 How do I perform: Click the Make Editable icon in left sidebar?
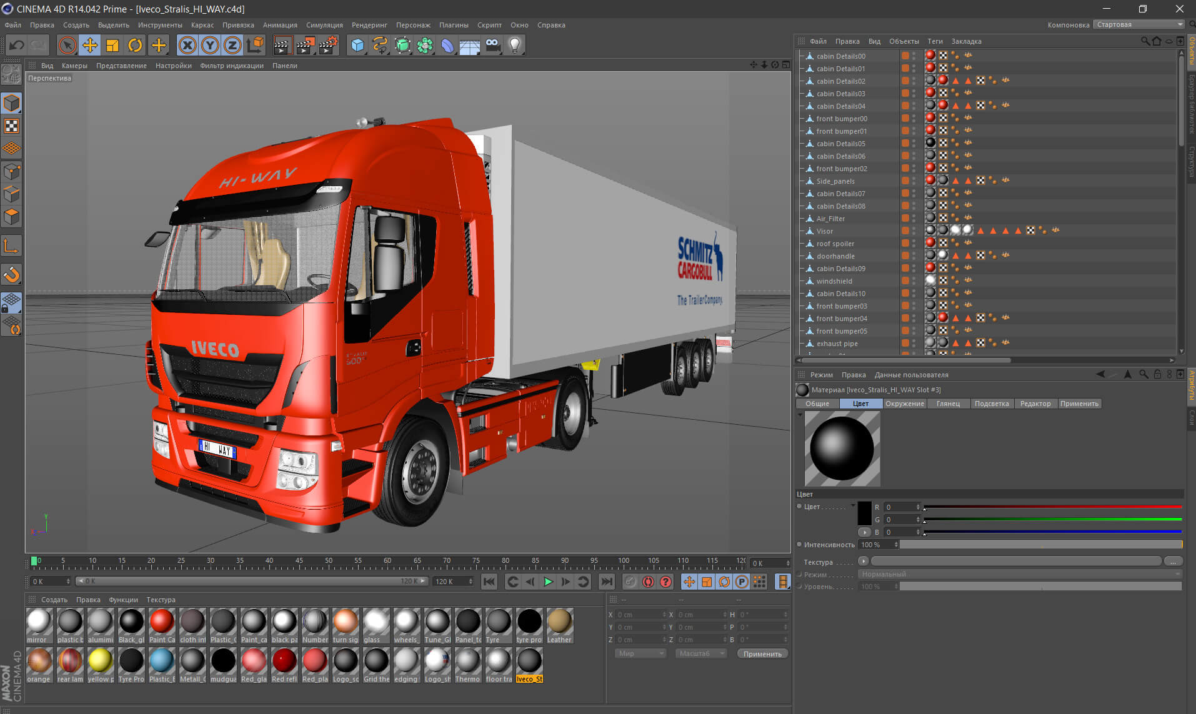11,74
